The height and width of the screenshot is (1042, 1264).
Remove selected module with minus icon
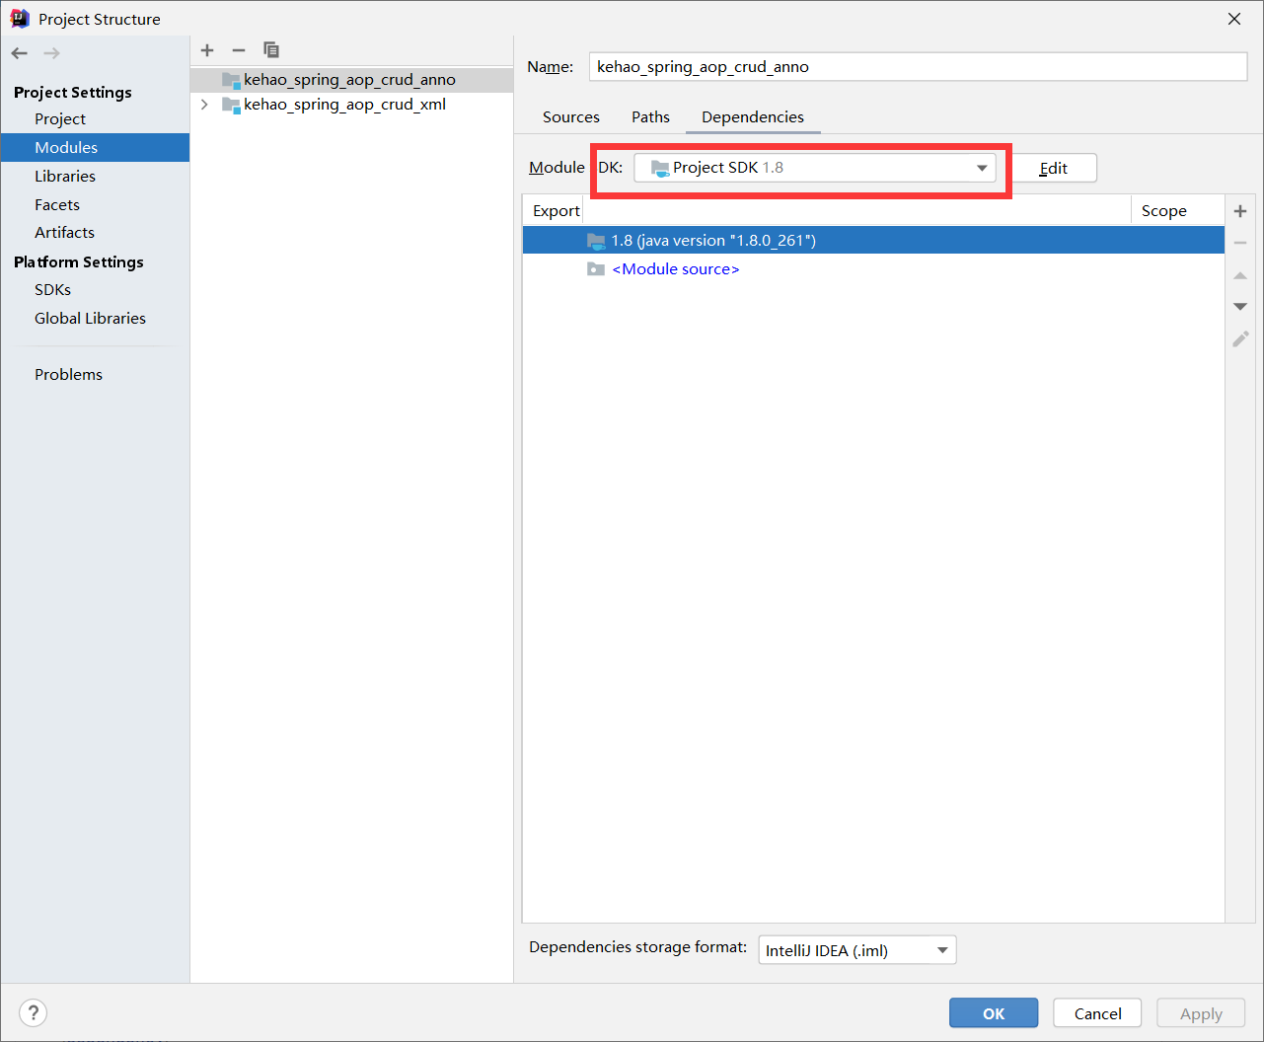point(239,50)
